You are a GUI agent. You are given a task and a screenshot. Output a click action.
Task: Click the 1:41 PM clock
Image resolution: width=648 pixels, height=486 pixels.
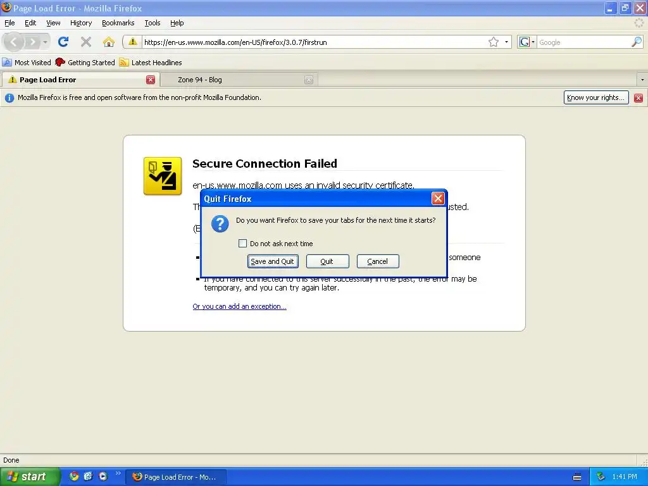tap(625, 477)
